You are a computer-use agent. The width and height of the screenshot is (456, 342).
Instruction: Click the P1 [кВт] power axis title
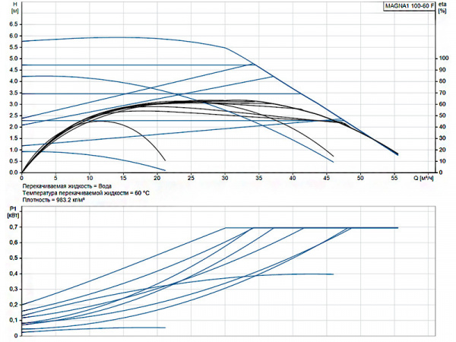12,211
